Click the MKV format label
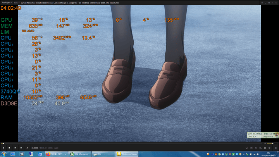 (16, 3)
